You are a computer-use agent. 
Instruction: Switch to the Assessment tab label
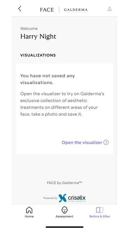click(64, 216)
